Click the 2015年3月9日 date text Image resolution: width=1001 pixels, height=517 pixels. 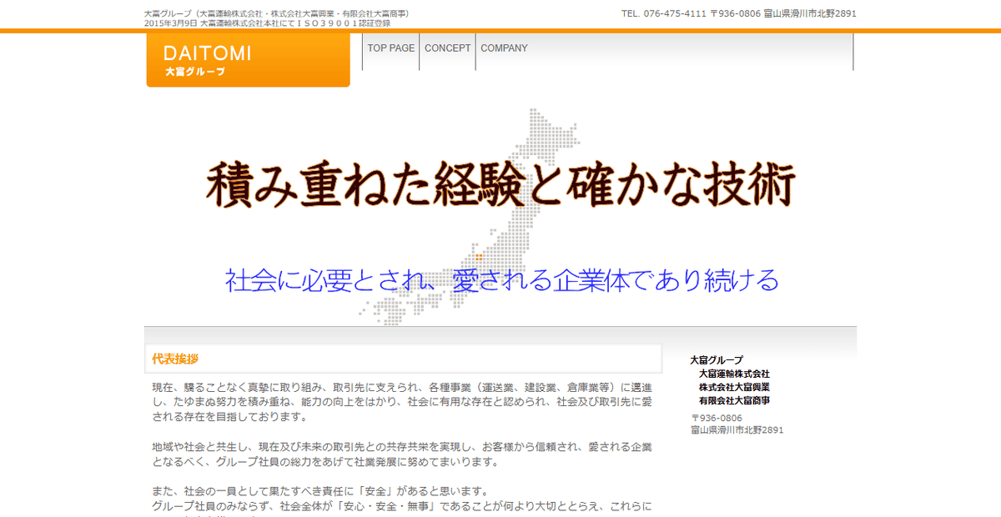click(x=169, y=22)
